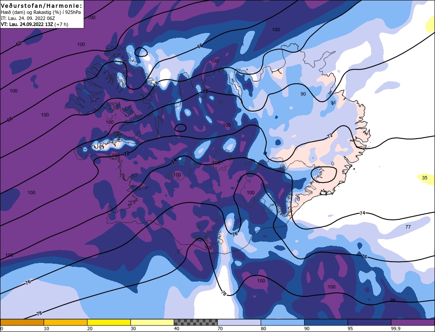
Task: Click the legend tick label "40"
Action: point(177,329)
